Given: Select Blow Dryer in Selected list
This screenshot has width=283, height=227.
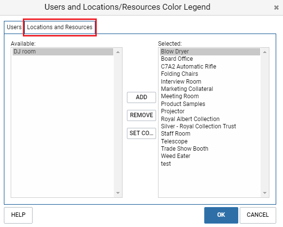Looking at the screenshot, I should [x=210, y=52].
